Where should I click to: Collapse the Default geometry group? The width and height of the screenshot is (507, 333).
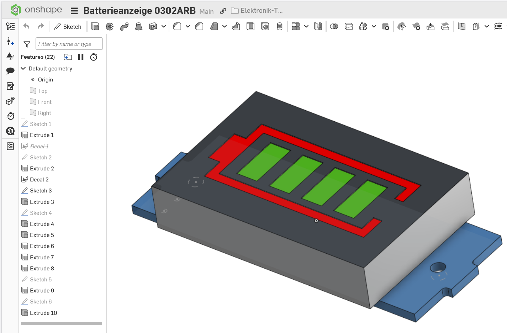[23, 68]
